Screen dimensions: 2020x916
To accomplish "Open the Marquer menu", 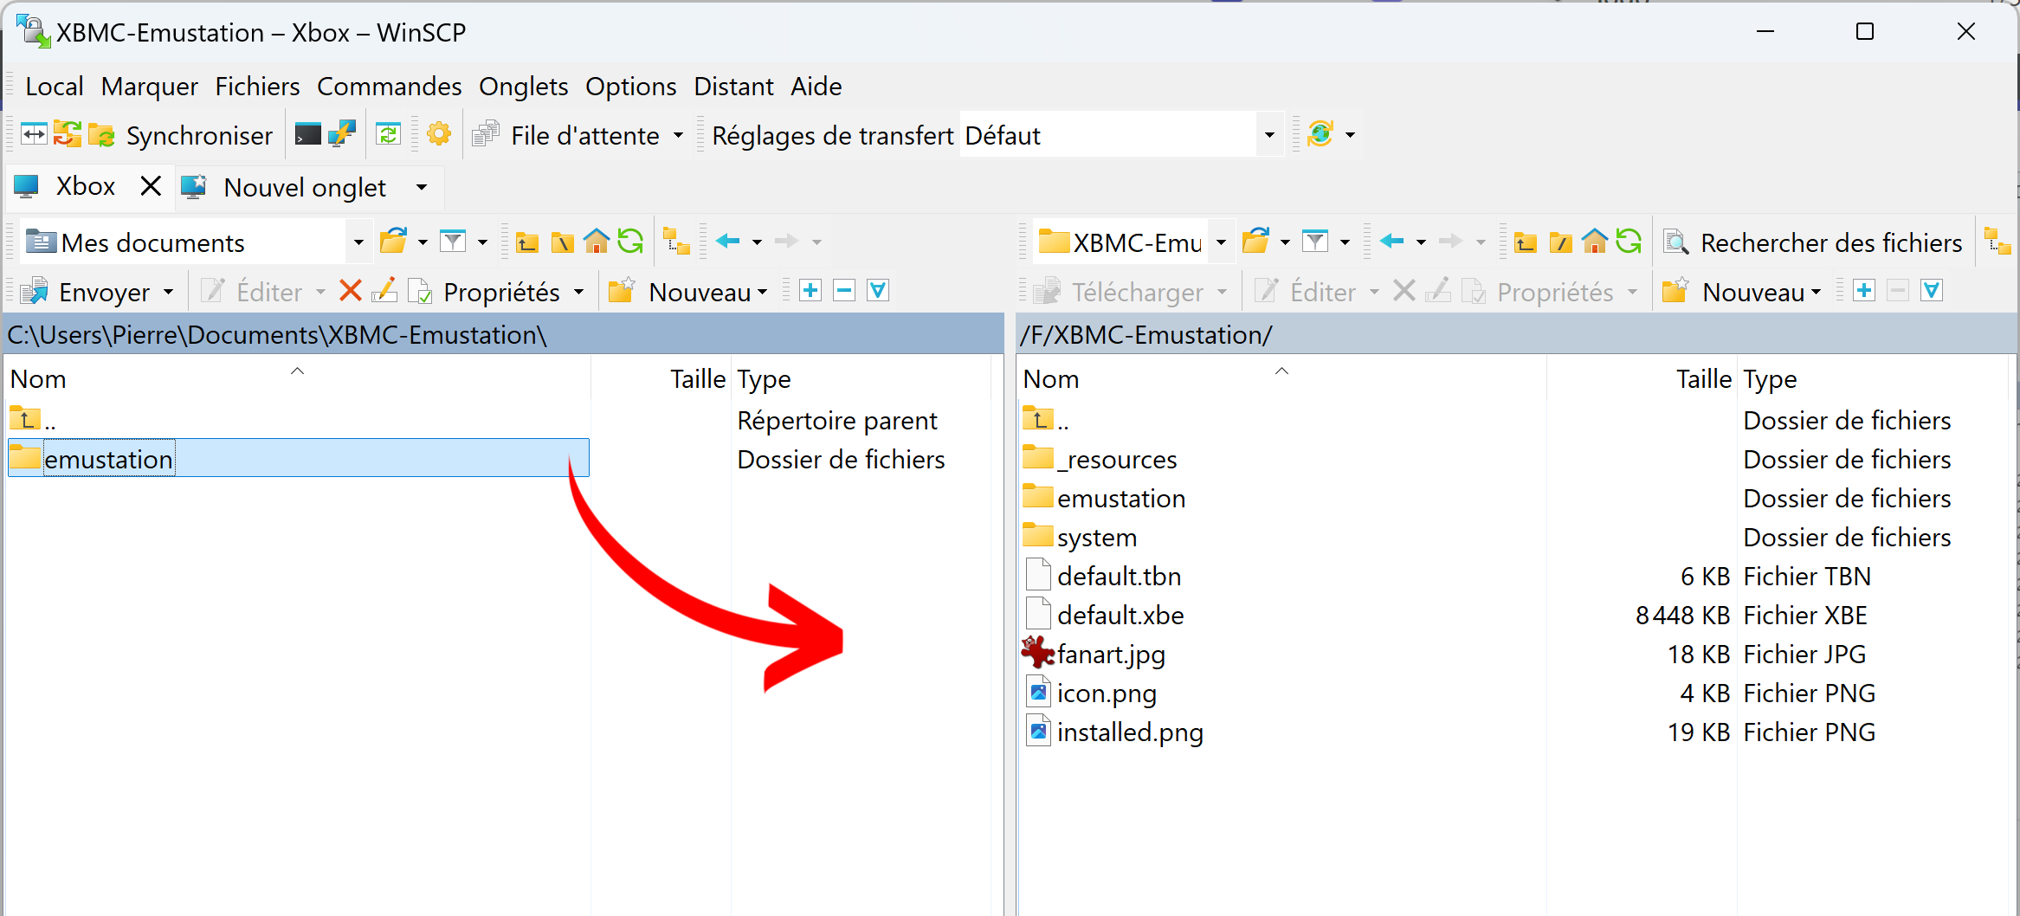I will [x=150, y=87].
